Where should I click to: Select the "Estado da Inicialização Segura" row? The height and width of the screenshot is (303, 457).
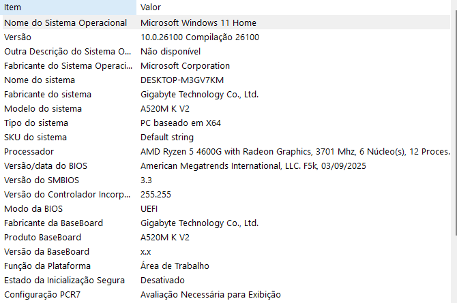click(64, 281)
